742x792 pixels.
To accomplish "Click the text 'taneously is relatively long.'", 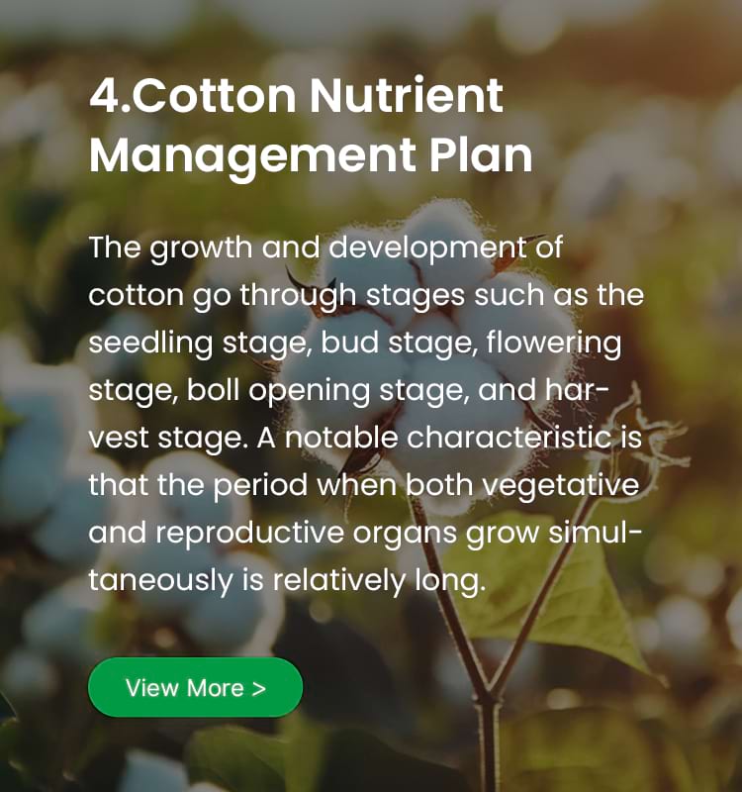I will [287, 581].
